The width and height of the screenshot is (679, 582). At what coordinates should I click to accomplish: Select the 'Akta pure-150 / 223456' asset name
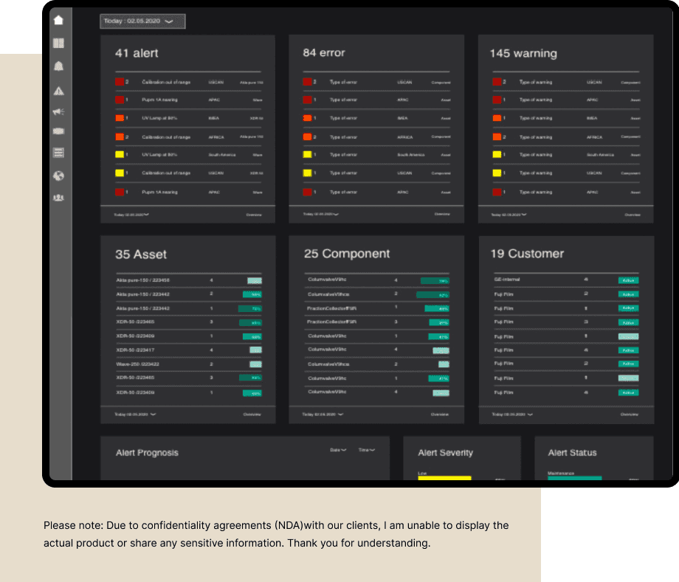click(143, 280)
